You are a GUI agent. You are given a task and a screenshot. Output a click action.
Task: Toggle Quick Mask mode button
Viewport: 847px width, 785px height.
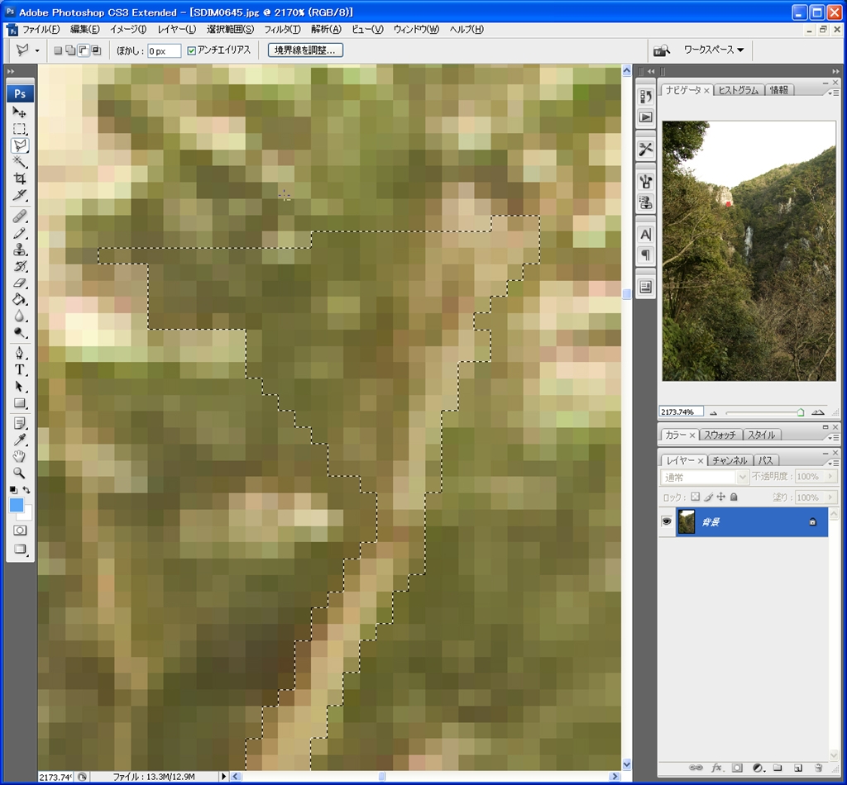(20, 530)
